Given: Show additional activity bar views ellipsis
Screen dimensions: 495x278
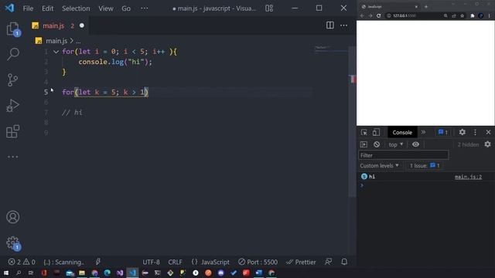Looking at the screenshot, I should (12, 157).
